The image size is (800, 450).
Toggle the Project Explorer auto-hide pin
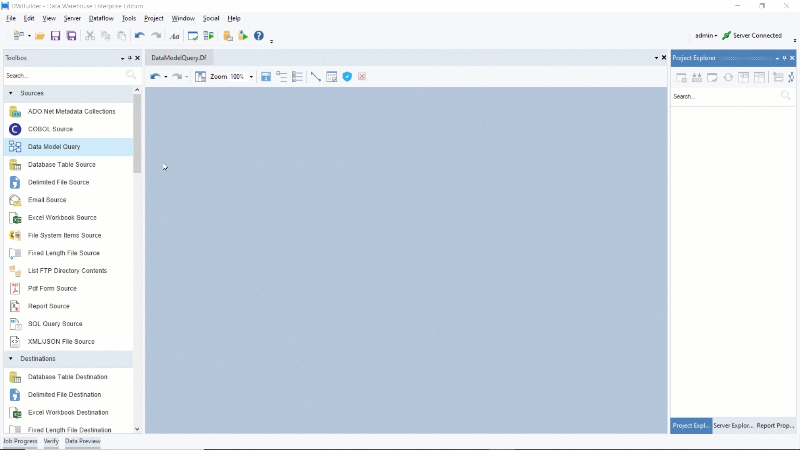[x=785, y=58]
